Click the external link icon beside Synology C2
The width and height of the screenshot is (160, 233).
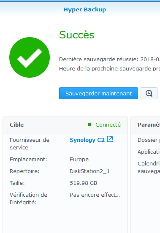(110, 139)
